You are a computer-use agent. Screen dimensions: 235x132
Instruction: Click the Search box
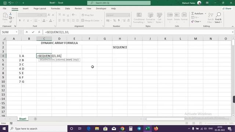coord(119,3)
